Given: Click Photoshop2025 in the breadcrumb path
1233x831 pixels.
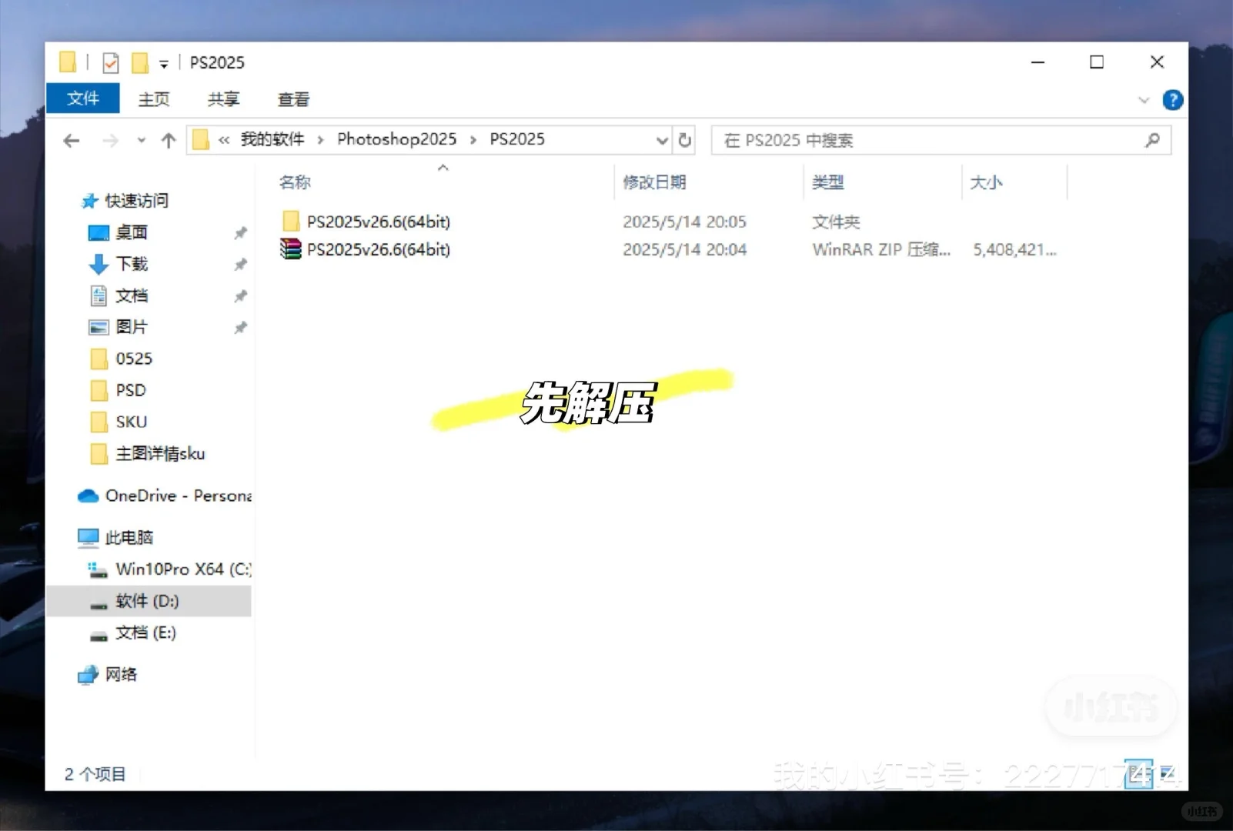Looking at the screenshot, I should tap(396, 139).
